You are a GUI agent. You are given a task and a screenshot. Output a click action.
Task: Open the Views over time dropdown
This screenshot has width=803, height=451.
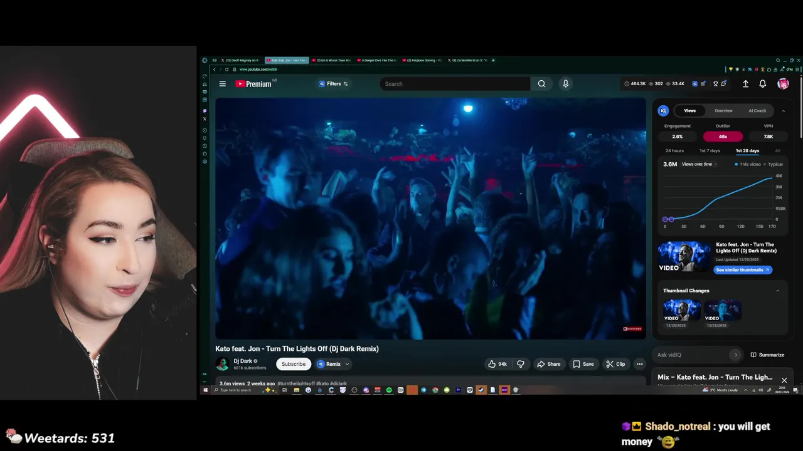(x=699, y=164)
